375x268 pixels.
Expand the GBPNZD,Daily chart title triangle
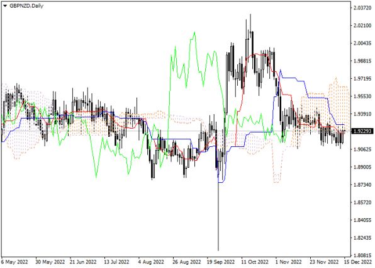tap(5, 6)
